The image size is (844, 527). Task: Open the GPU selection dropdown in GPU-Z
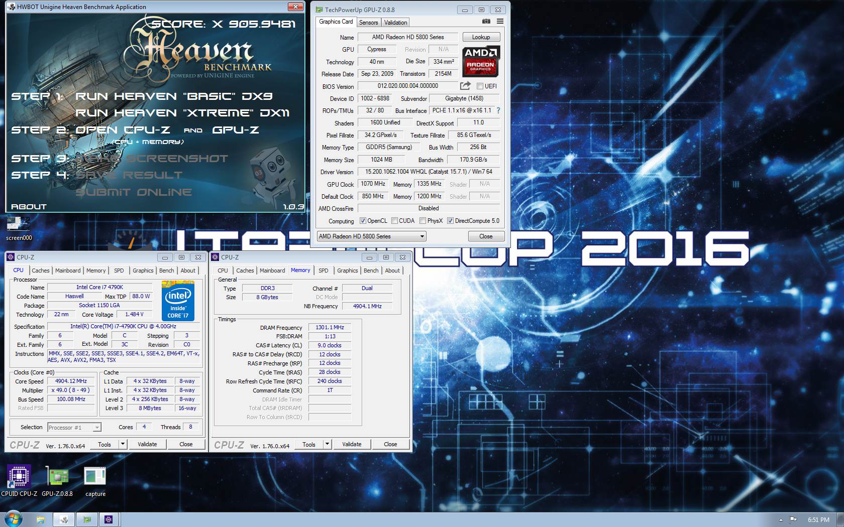point(371,236)
